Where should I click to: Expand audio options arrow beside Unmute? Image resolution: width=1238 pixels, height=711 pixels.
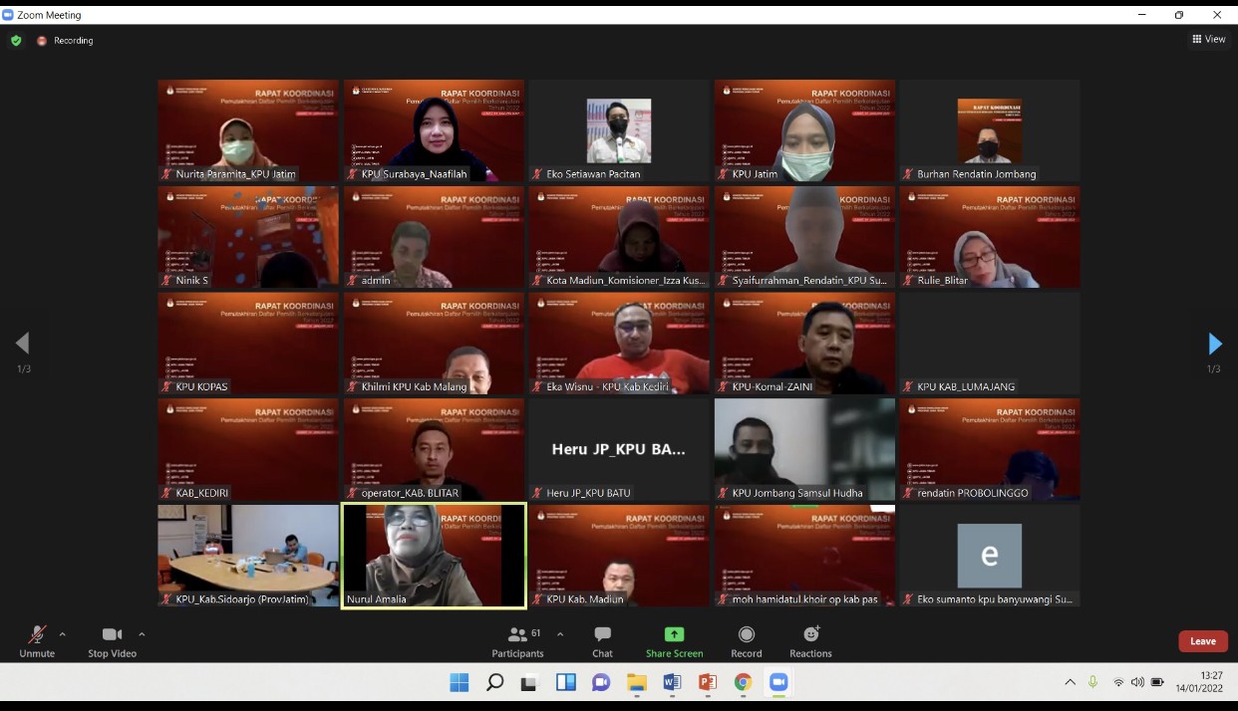[63, 634]
